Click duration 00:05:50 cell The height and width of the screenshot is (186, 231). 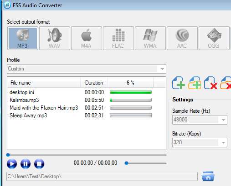click(94, 100)
